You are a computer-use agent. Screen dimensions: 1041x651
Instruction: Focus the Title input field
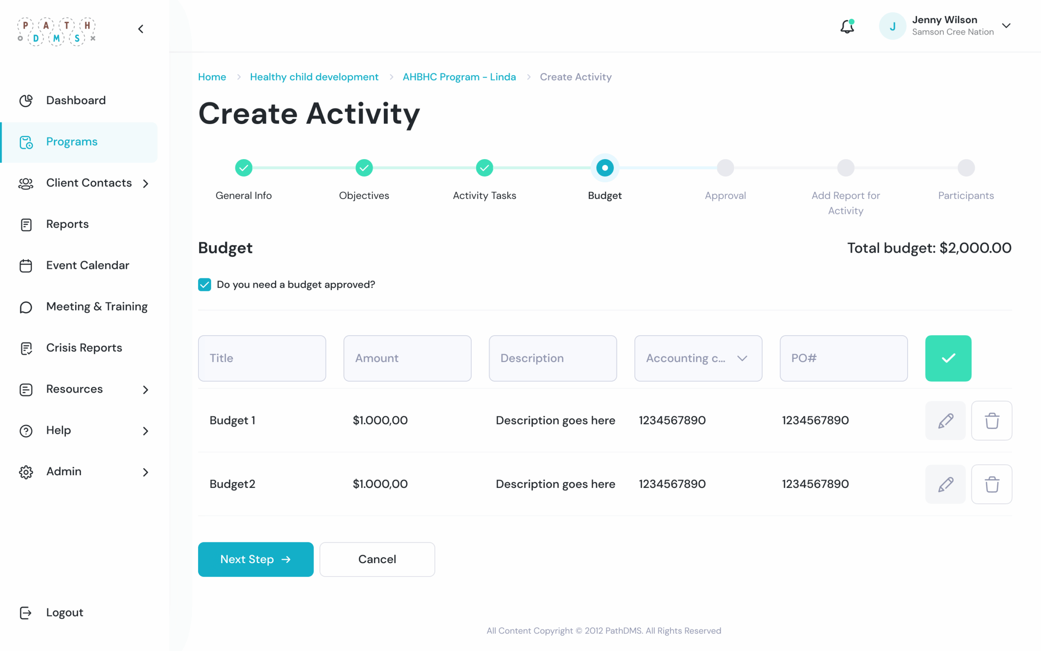coord(262,358)
